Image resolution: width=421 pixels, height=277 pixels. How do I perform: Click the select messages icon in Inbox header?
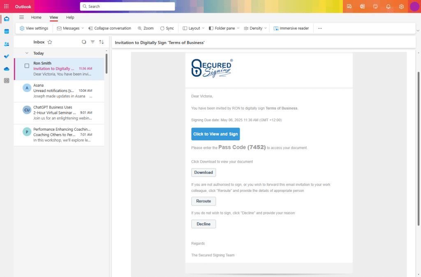84,42
